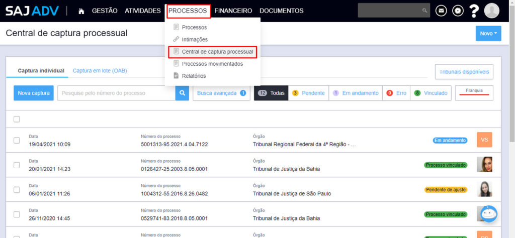
Task: Click Processo vinculado badge on 20/01/2021 row
Action: pyautogui.click(x=446, y=165)
